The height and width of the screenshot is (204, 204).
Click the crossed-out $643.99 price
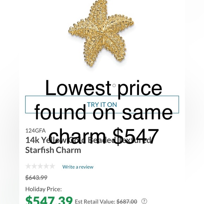[36, 178]
